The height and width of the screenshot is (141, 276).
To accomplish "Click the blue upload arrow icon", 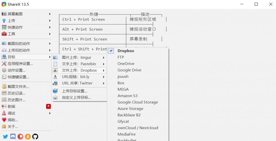I will 4,20.
